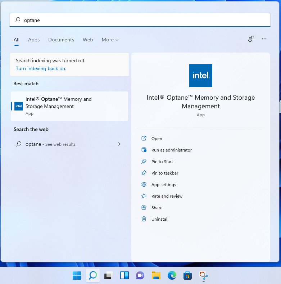Viewport: 281px width, 284px height.
Task: Run Intel Optane as administrator
Action: (x=171, y=150)
